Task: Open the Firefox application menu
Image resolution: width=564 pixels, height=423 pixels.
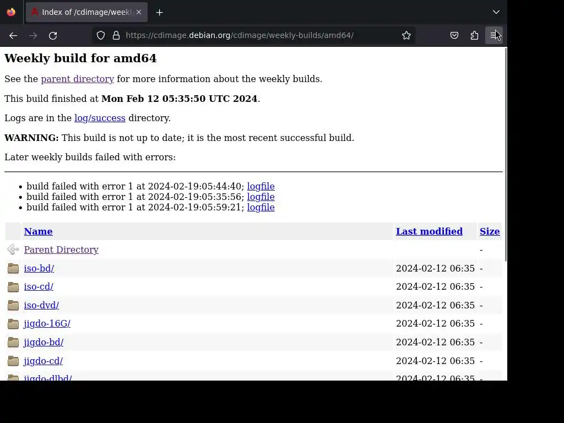Action: 494,35
